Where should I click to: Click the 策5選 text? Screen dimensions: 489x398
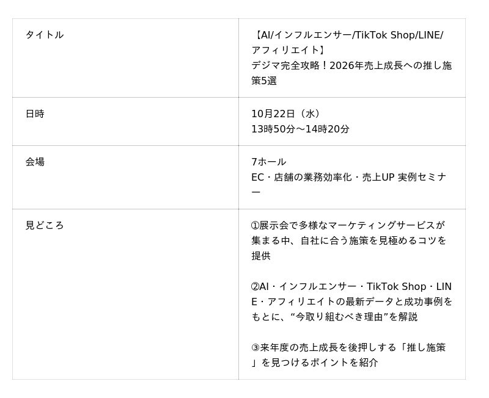(x=264, y=81)
